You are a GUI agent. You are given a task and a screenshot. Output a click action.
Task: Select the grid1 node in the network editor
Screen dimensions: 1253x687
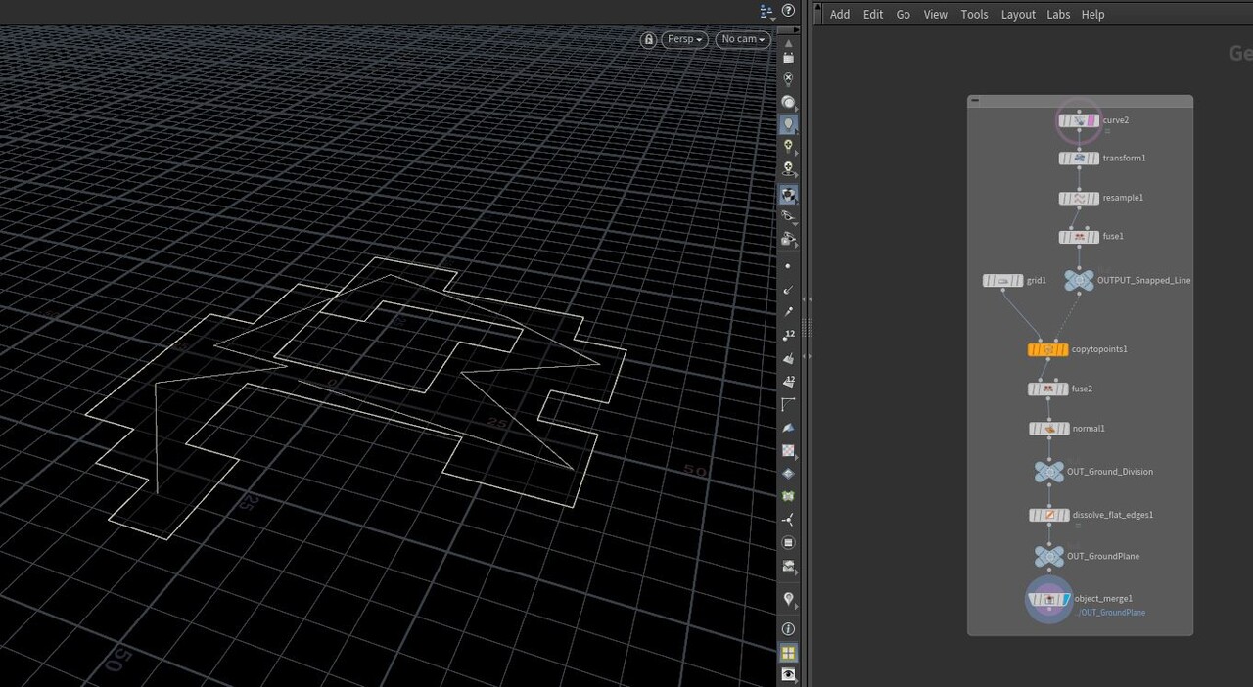point(1001,280)
